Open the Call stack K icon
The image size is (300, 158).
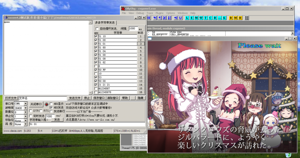coord(224,18)
